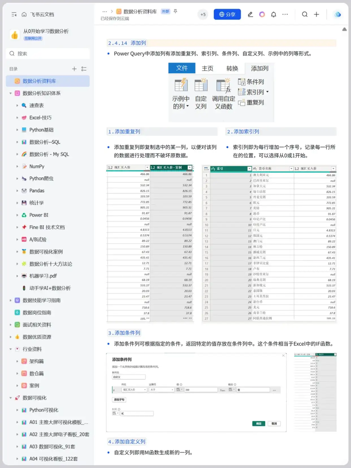Open the breadcrumb ellipsis menu
The height and width of the screenshot is (468, 351).
tap(105, 12)
